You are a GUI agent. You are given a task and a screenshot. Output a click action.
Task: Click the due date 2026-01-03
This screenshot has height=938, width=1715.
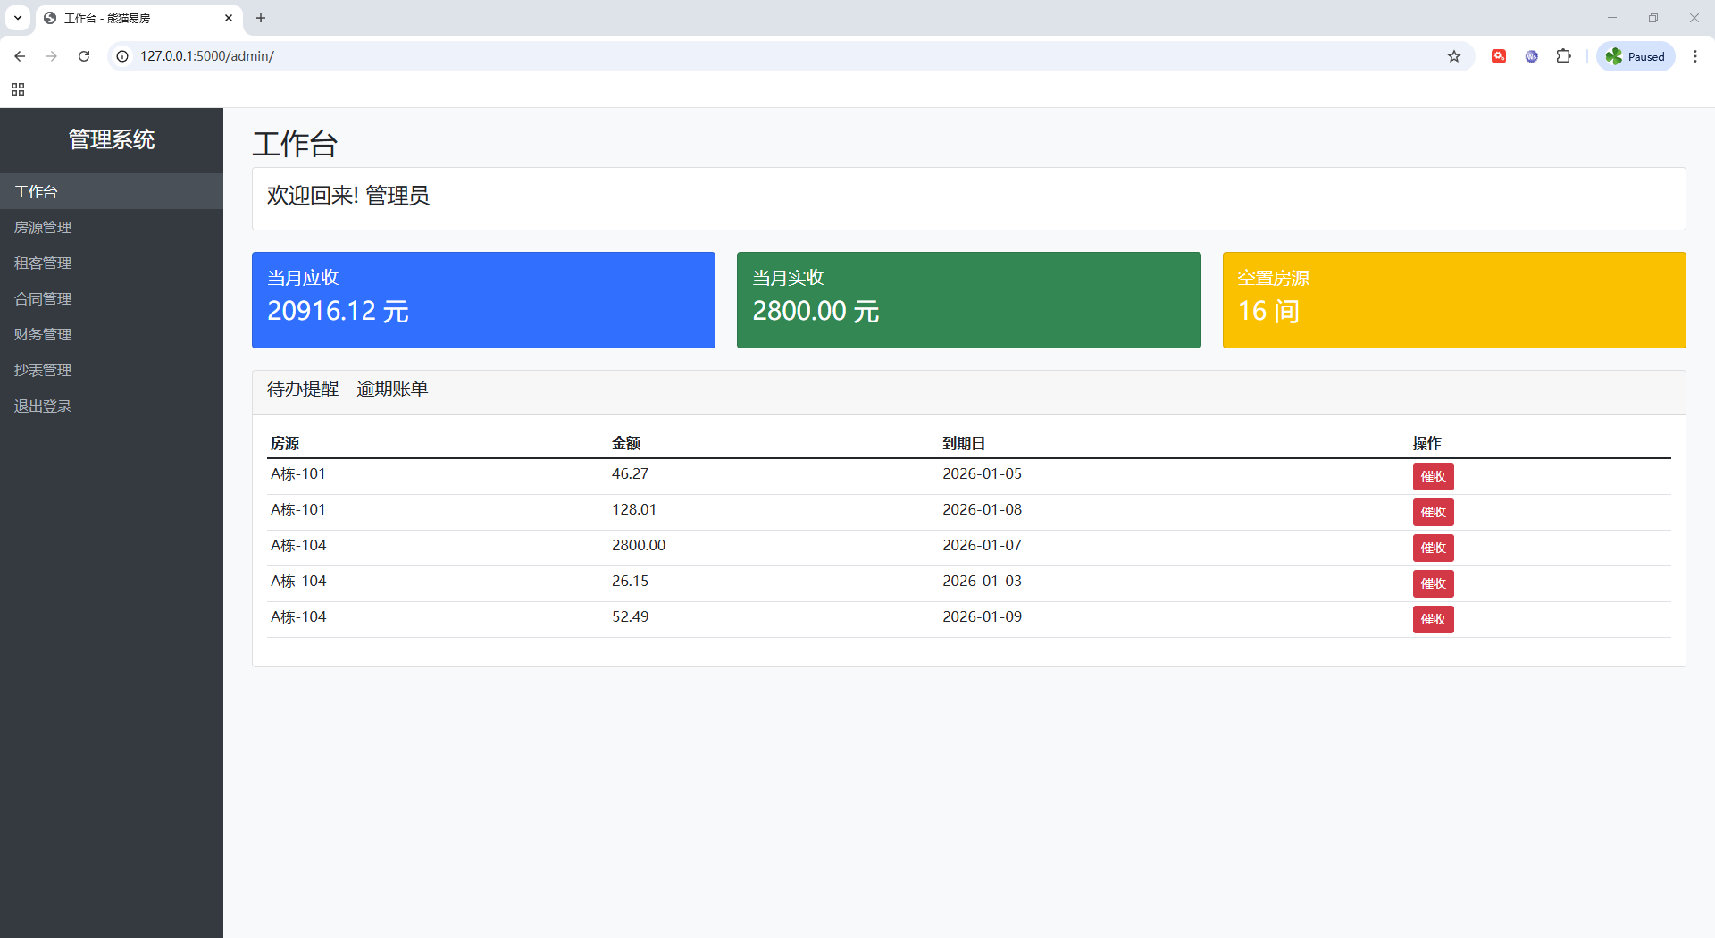pos(982,581)
